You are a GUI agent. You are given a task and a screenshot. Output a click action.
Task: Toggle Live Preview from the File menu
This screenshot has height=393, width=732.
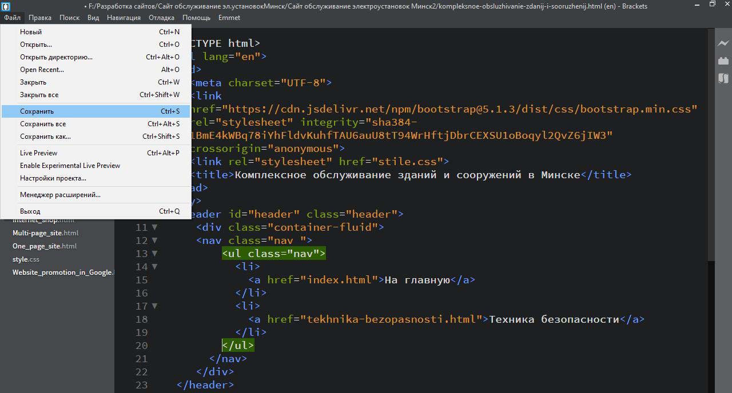[x=38, y=153]
